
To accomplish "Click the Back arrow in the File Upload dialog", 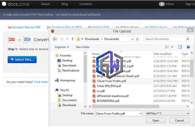I will tap(55, 39).
